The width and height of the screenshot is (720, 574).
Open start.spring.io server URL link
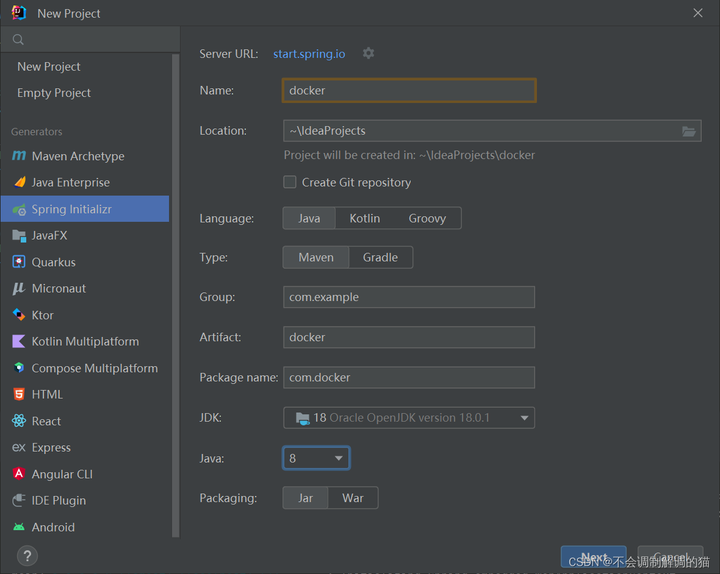tap(309, 54)
